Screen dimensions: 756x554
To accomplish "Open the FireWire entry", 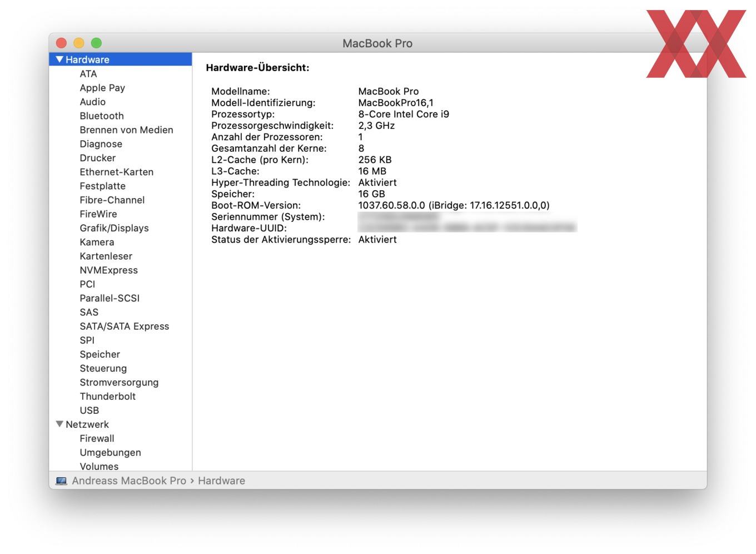I will [x=98, y=214].
